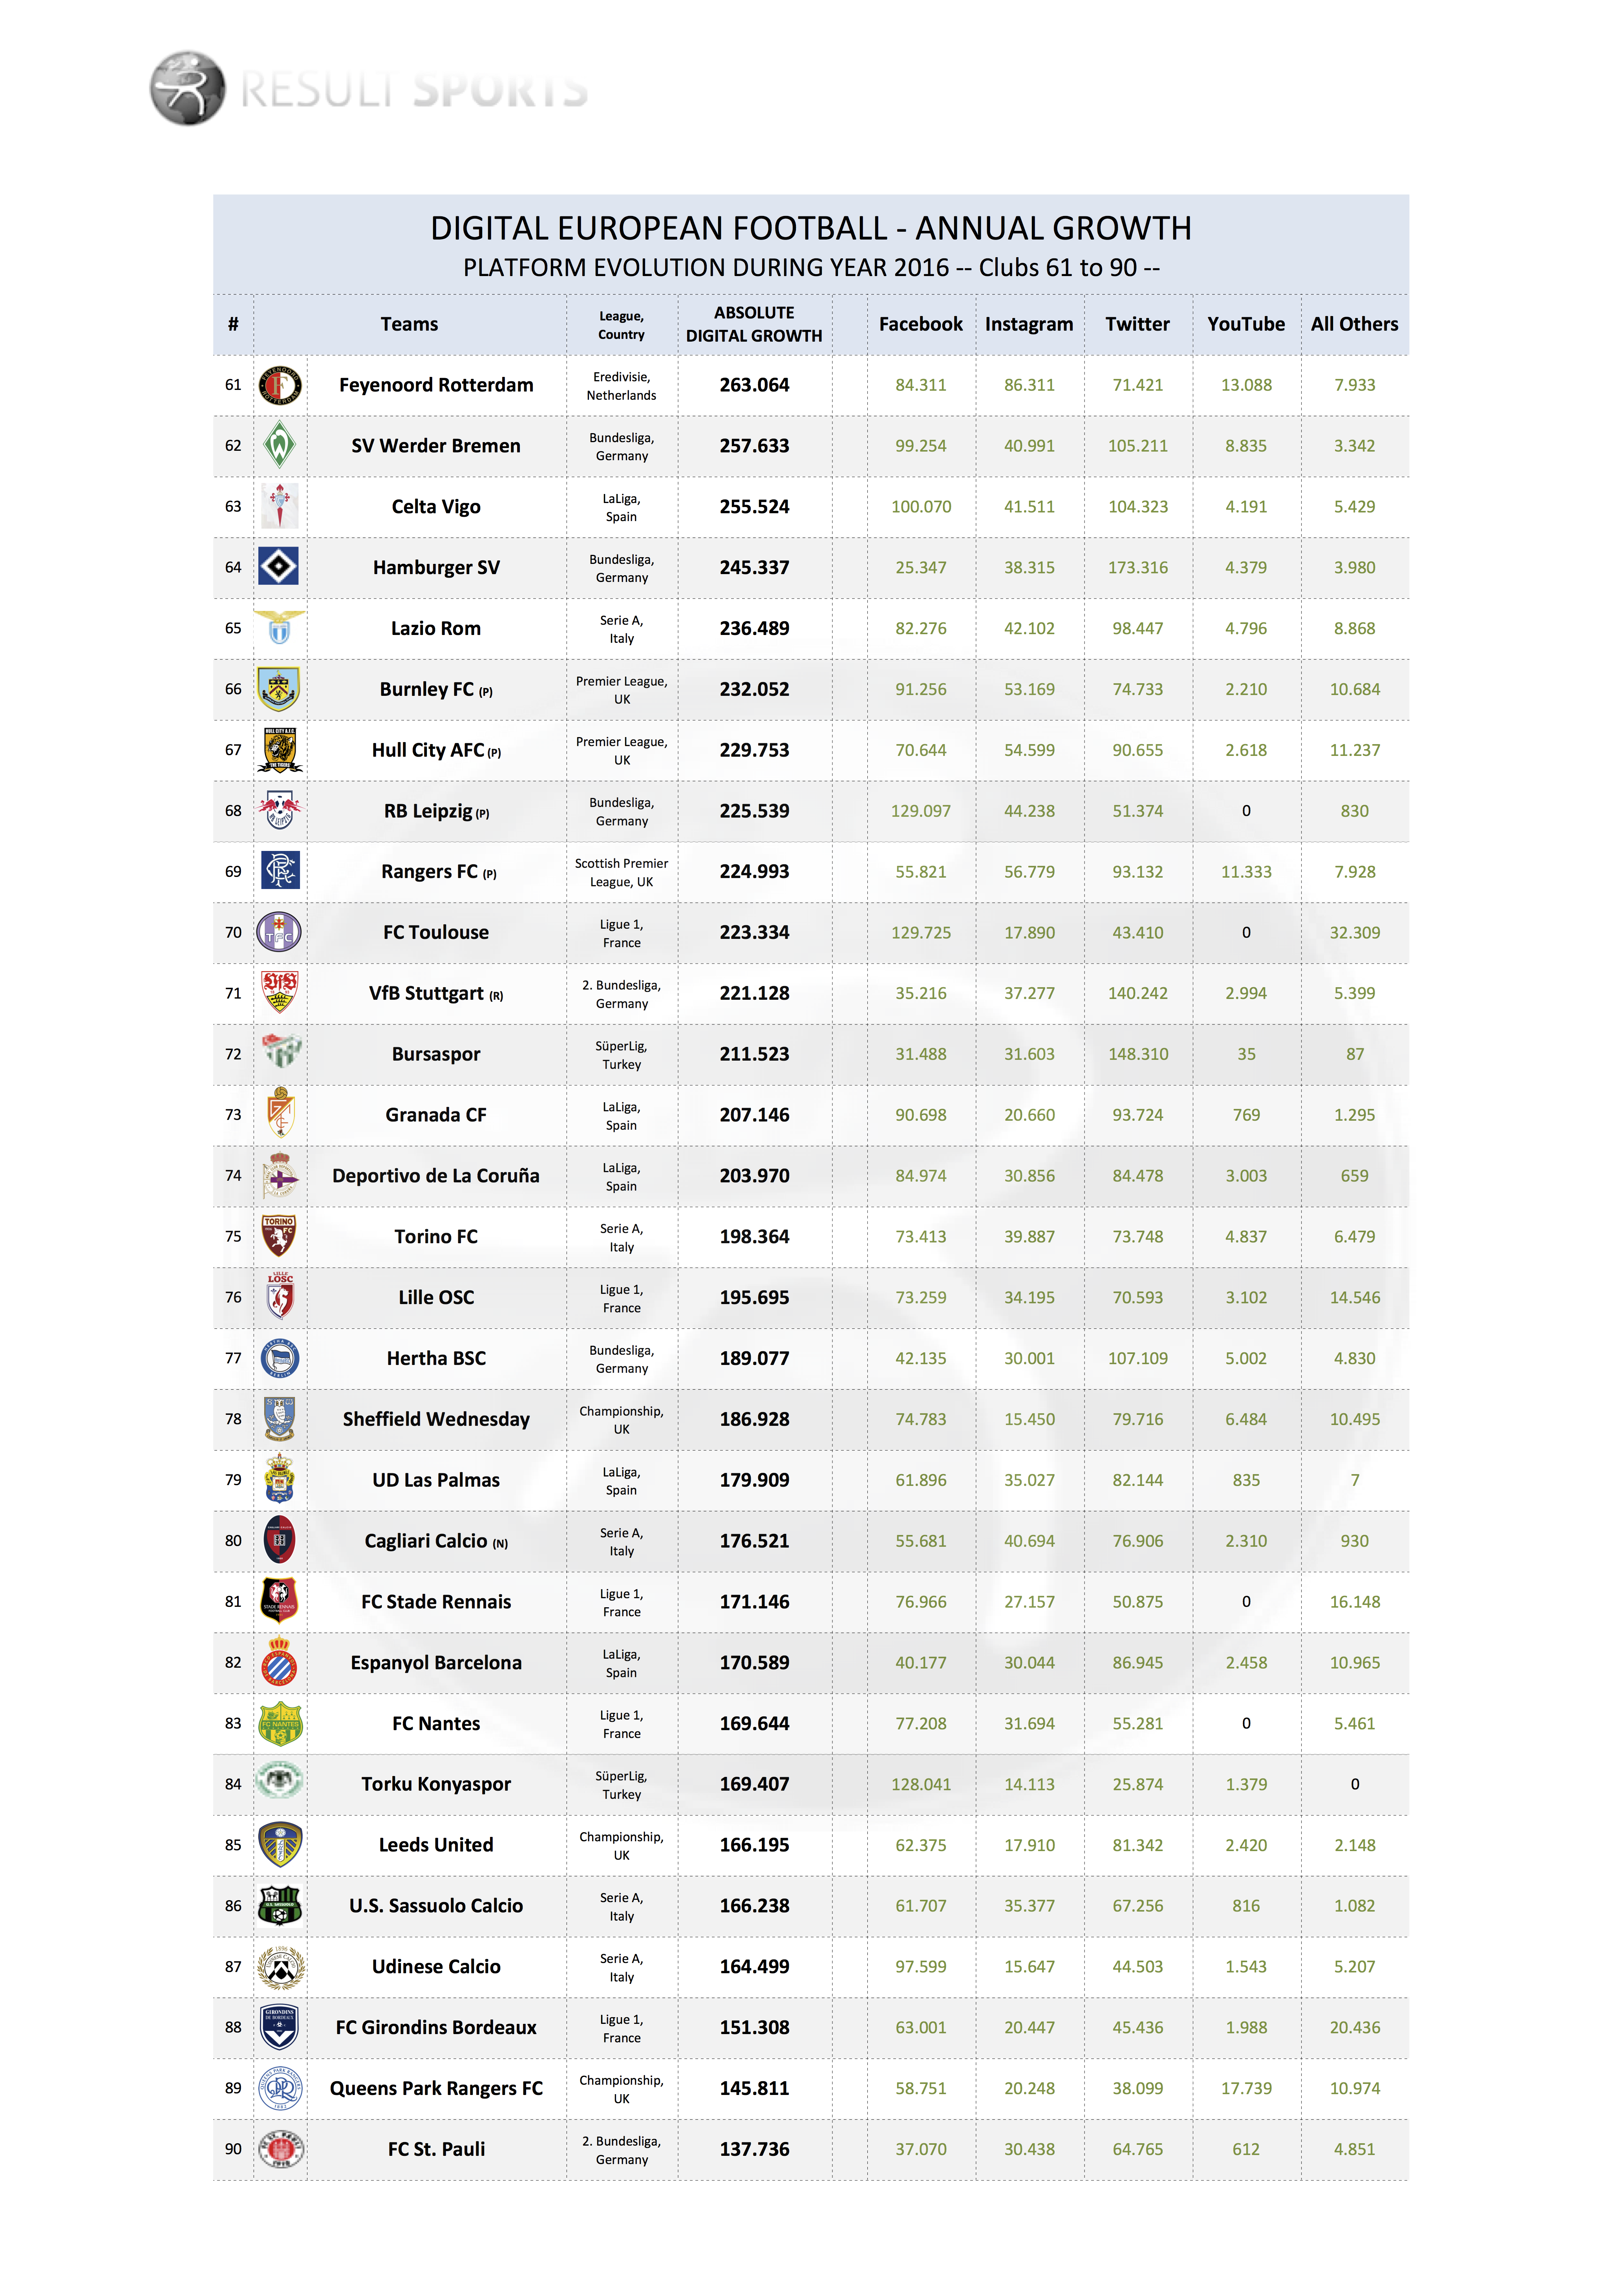Select the YouTube column header
Viewport: 1622px width, 2296px height.
(1245, 324)
